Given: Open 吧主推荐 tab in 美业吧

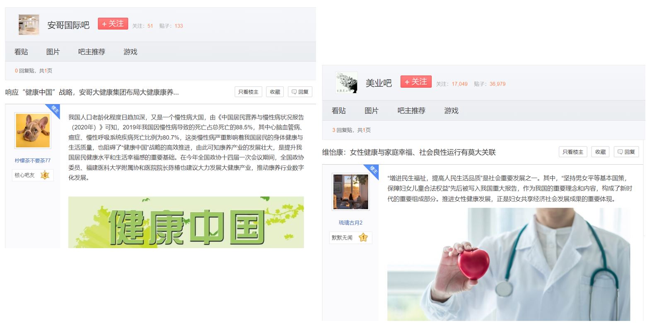Looking at the screenshot, I should pyautogui.click(x=411, y=110).
